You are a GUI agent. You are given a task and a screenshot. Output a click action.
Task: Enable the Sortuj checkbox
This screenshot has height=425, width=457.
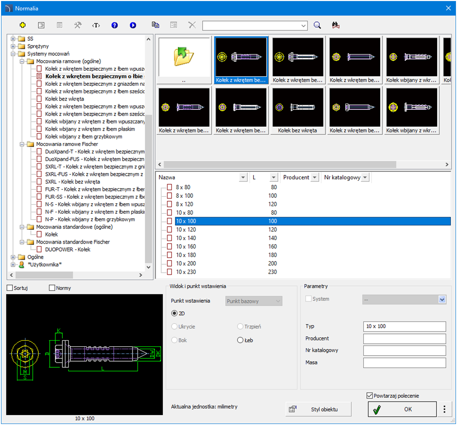tap(10, 288)
